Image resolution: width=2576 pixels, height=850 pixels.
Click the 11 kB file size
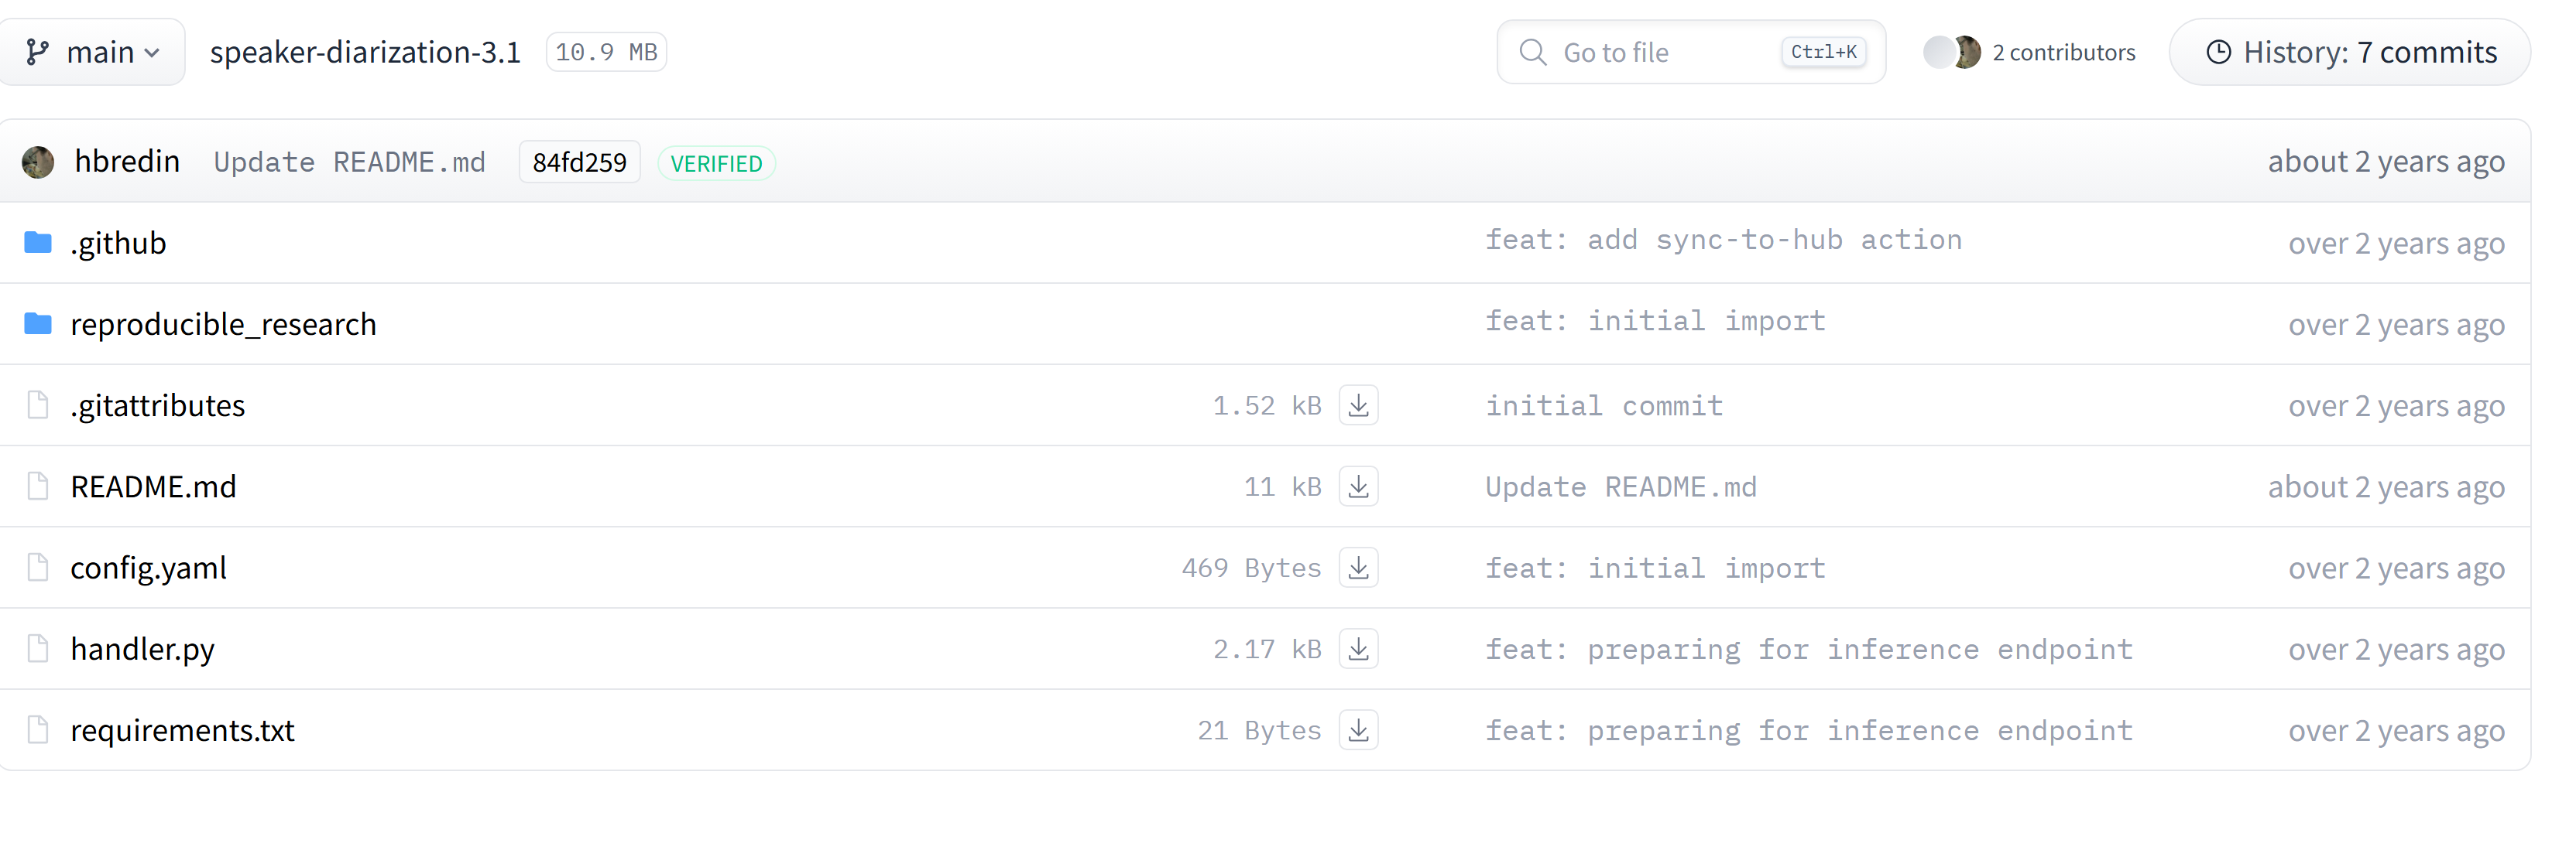(x=1282, y=486)
